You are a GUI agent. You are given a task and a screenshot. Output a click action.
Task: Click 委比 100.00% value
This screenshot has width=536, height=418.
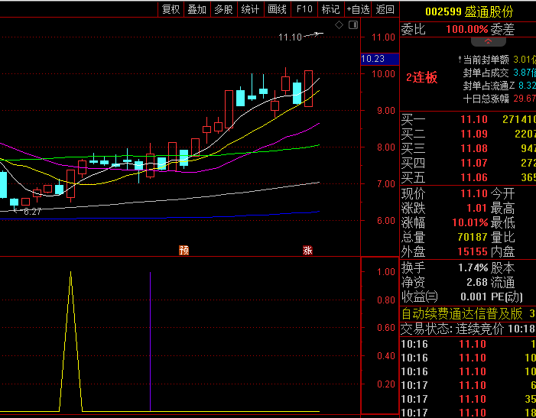pos(467,29)
